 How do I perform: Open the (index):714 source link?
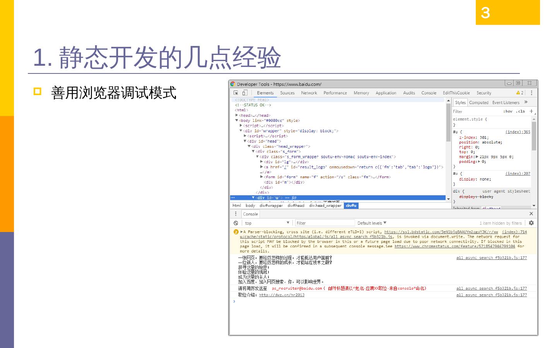[514, 232]
